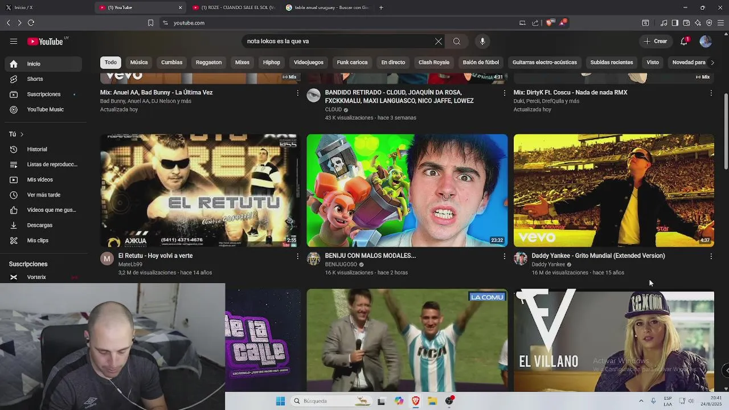Open the El Villano video thumbnail
Image resolution: width=729 pixels, height=410 pixels.
[614, 342]
